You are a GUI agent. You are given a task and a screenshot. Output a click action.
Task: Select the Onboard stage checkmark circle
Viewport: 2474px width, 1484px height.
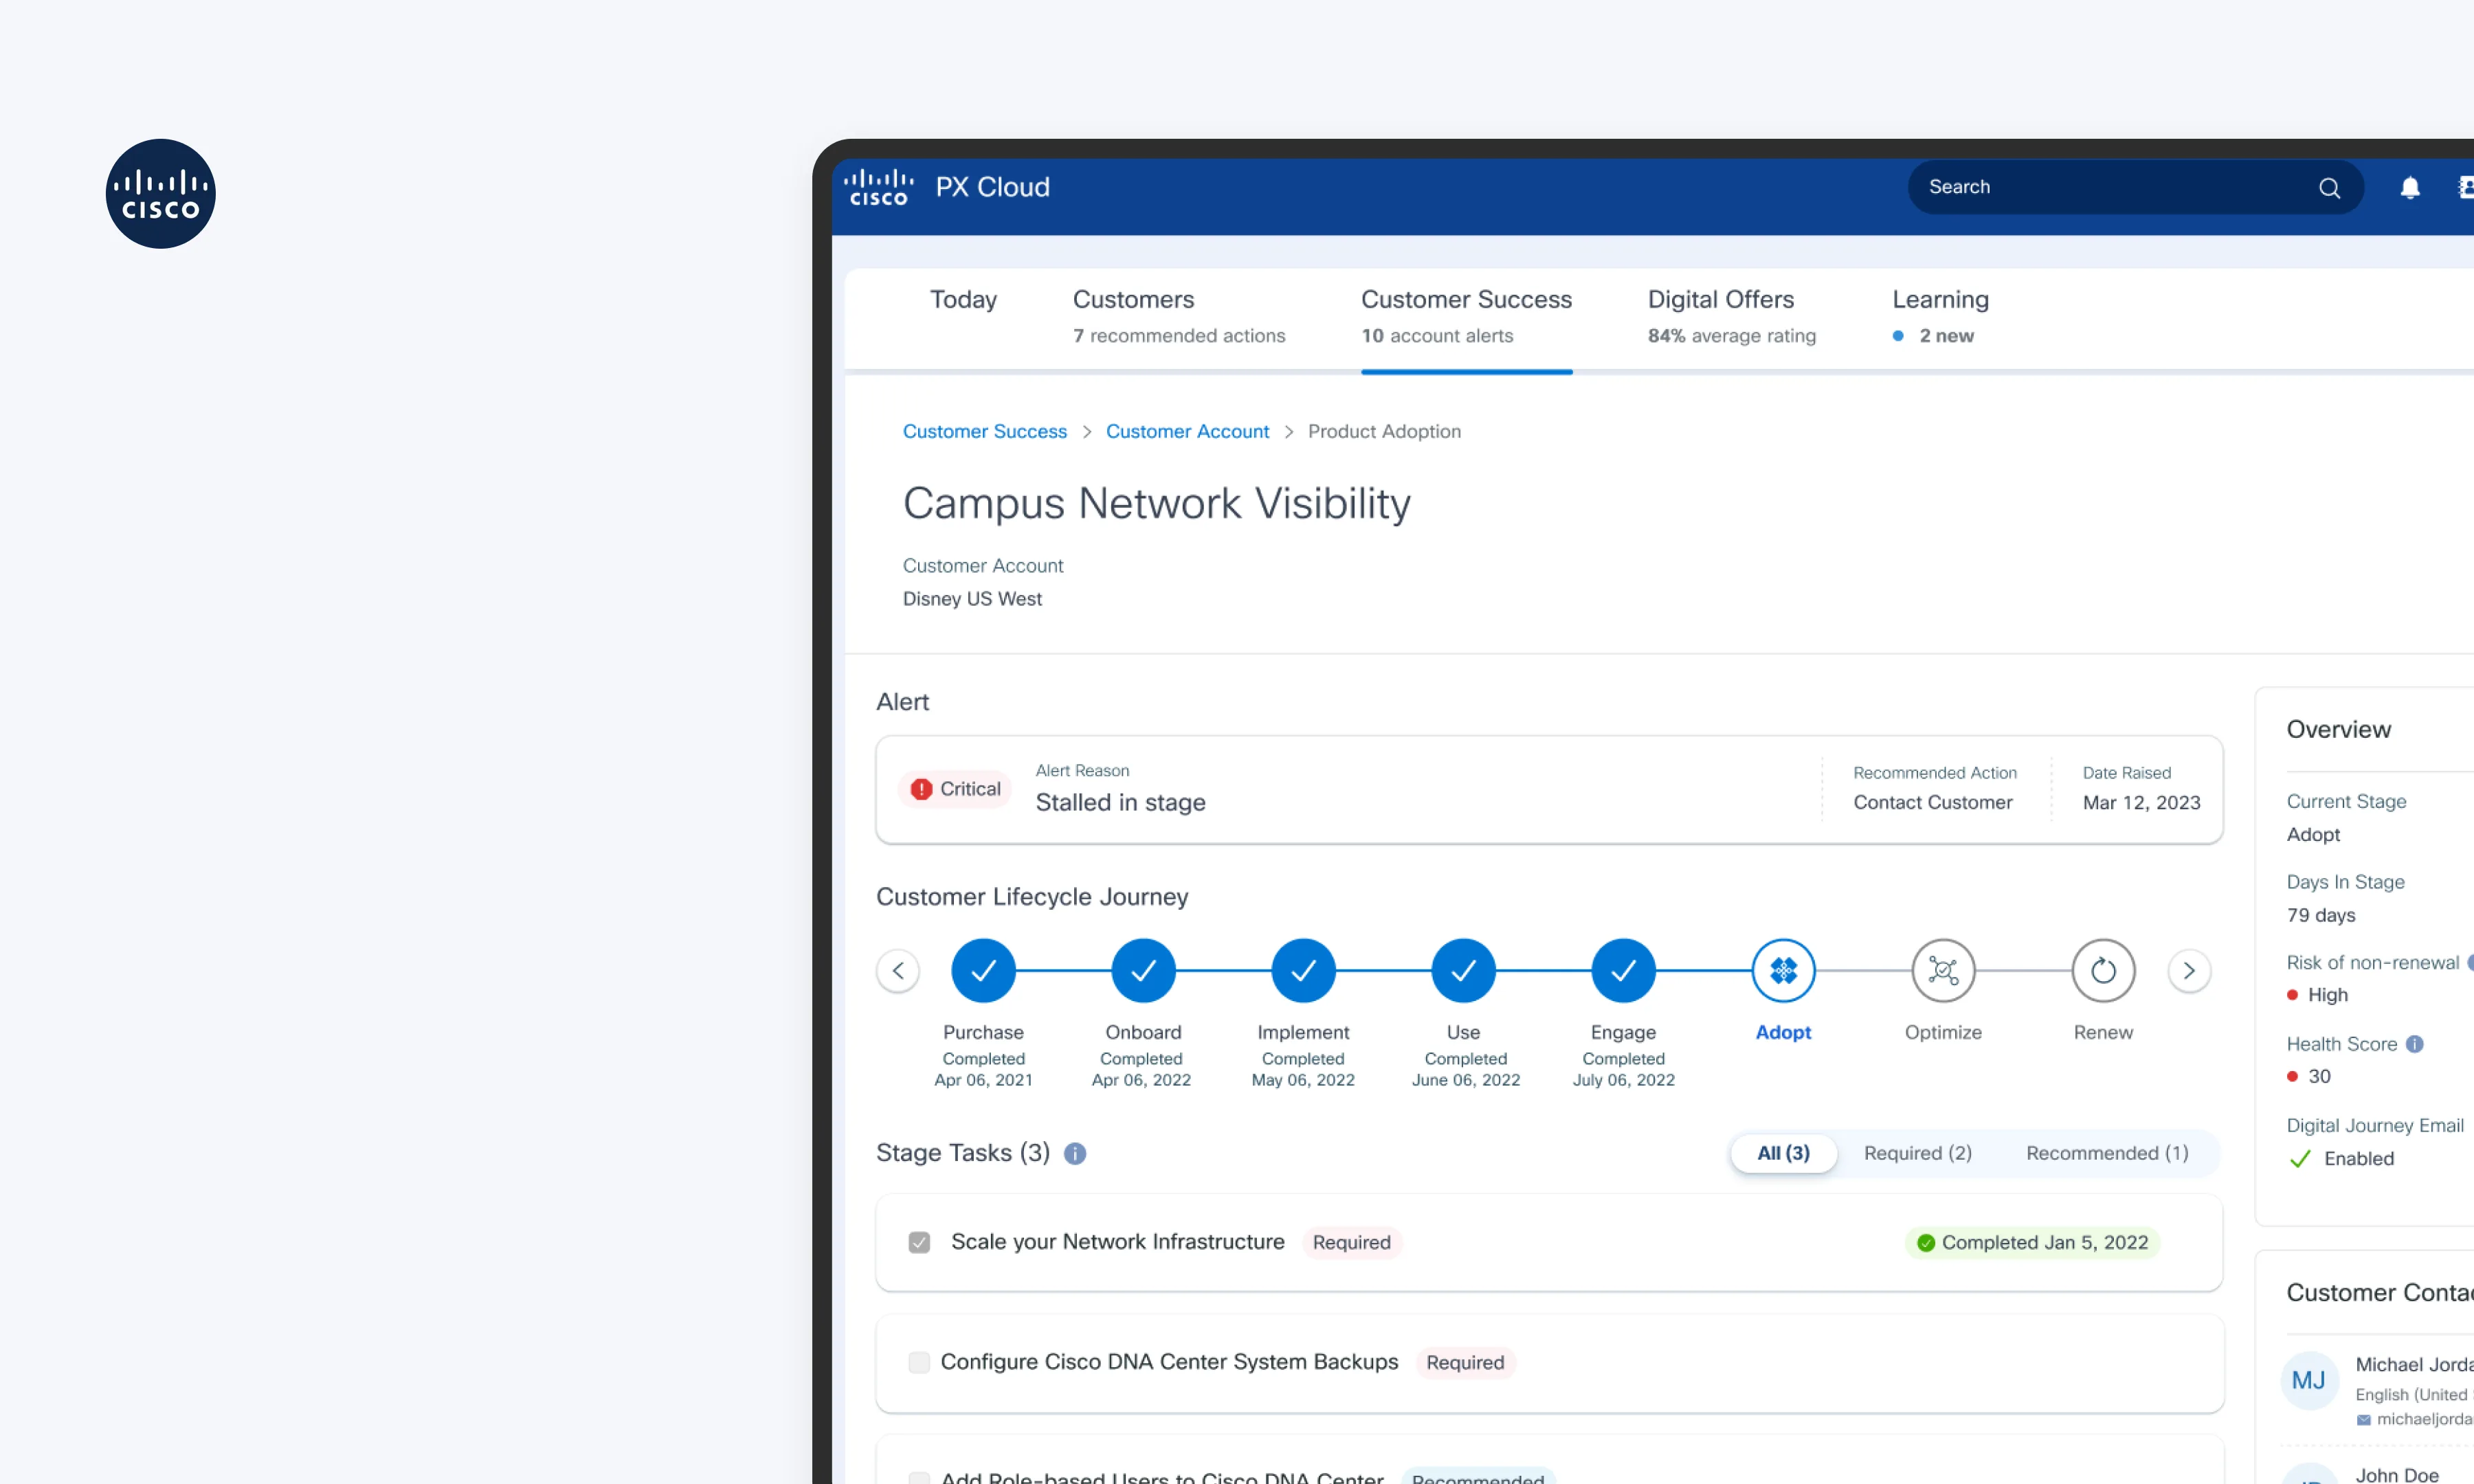[1143, 970]
